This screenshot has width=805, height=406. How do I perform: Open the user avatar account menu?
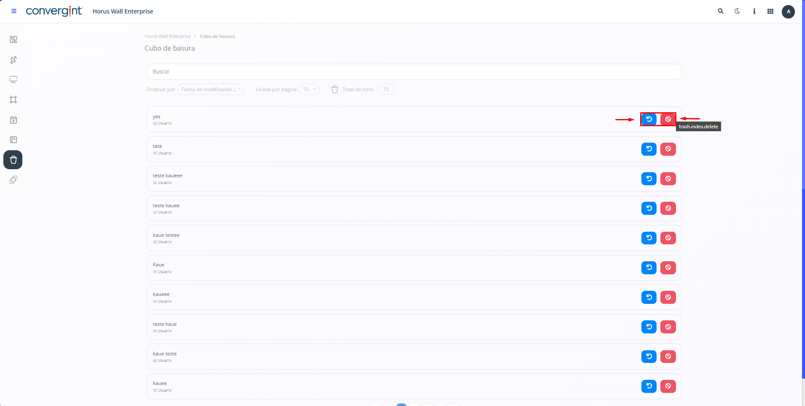[788, 11]
